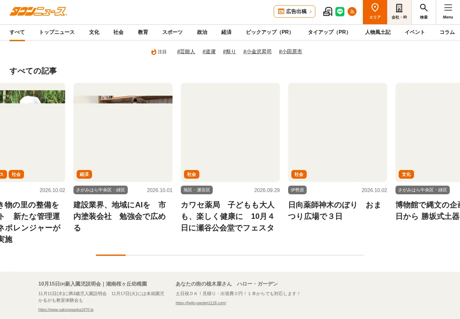The height and width of the screenshot is (319, 460).
Task: Click the #小金沢昇司 hashtag link
Action: (x=257, y=51)
